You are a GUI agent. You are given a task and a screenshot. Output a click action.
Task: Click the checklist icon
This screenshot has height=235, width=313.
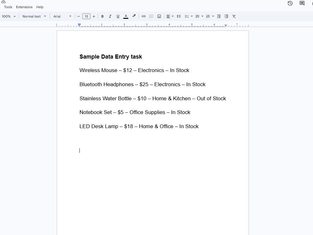187,16
